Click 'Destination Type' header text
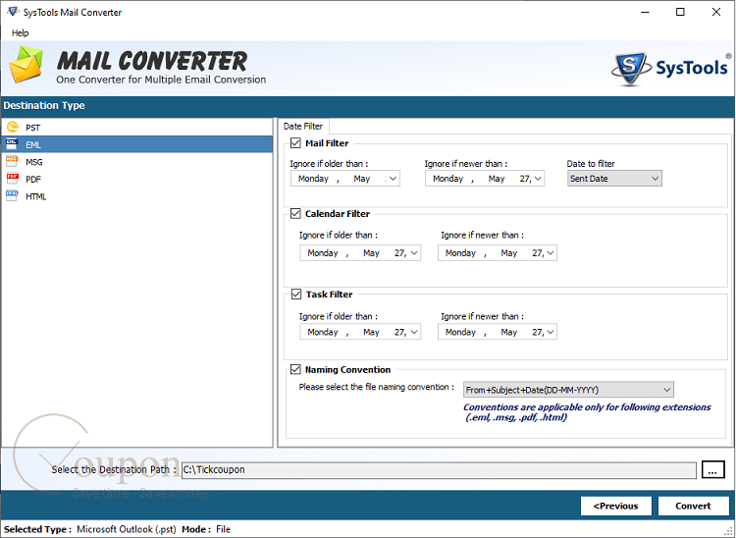 pyautogui.click(x=44, y=106)
